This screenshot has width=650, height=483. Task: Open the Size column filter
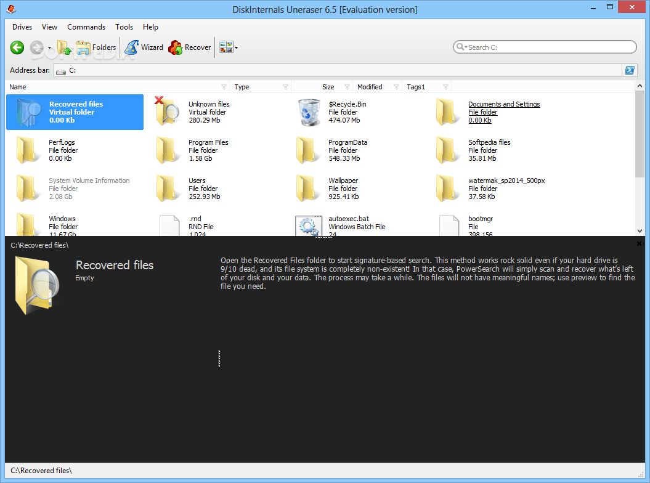(347, 87)
